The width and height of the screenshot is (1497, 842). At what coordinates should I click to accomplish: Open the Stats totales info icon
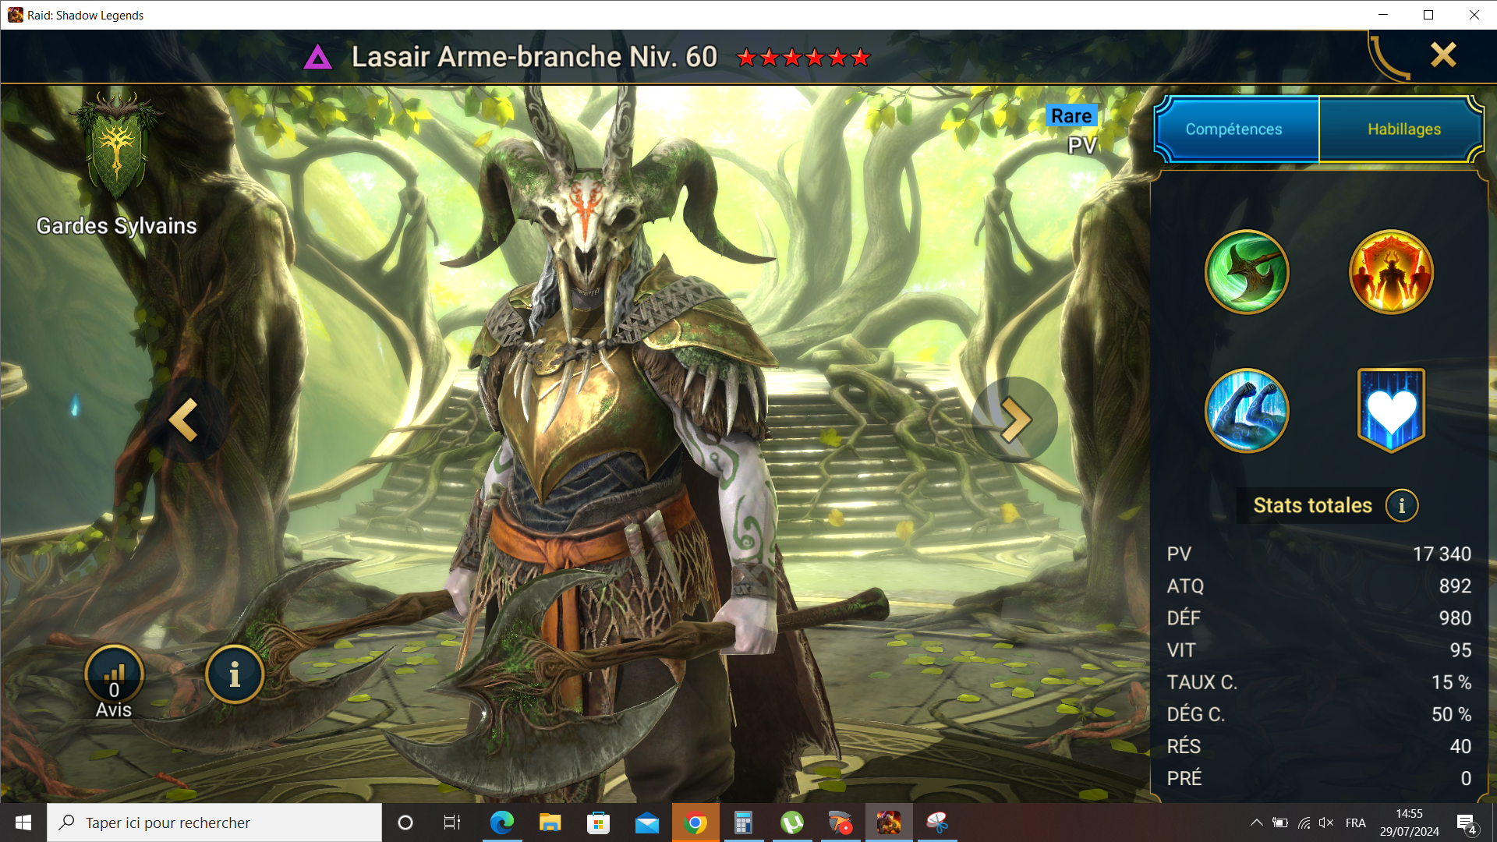pyautogui.click(x=1401, y=506)
